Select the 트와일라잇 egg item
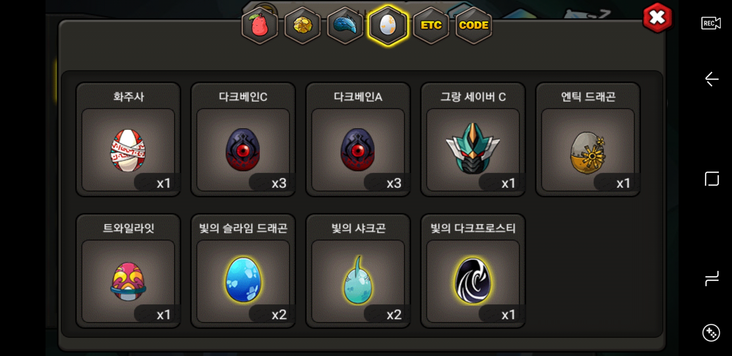 (128, 271)
